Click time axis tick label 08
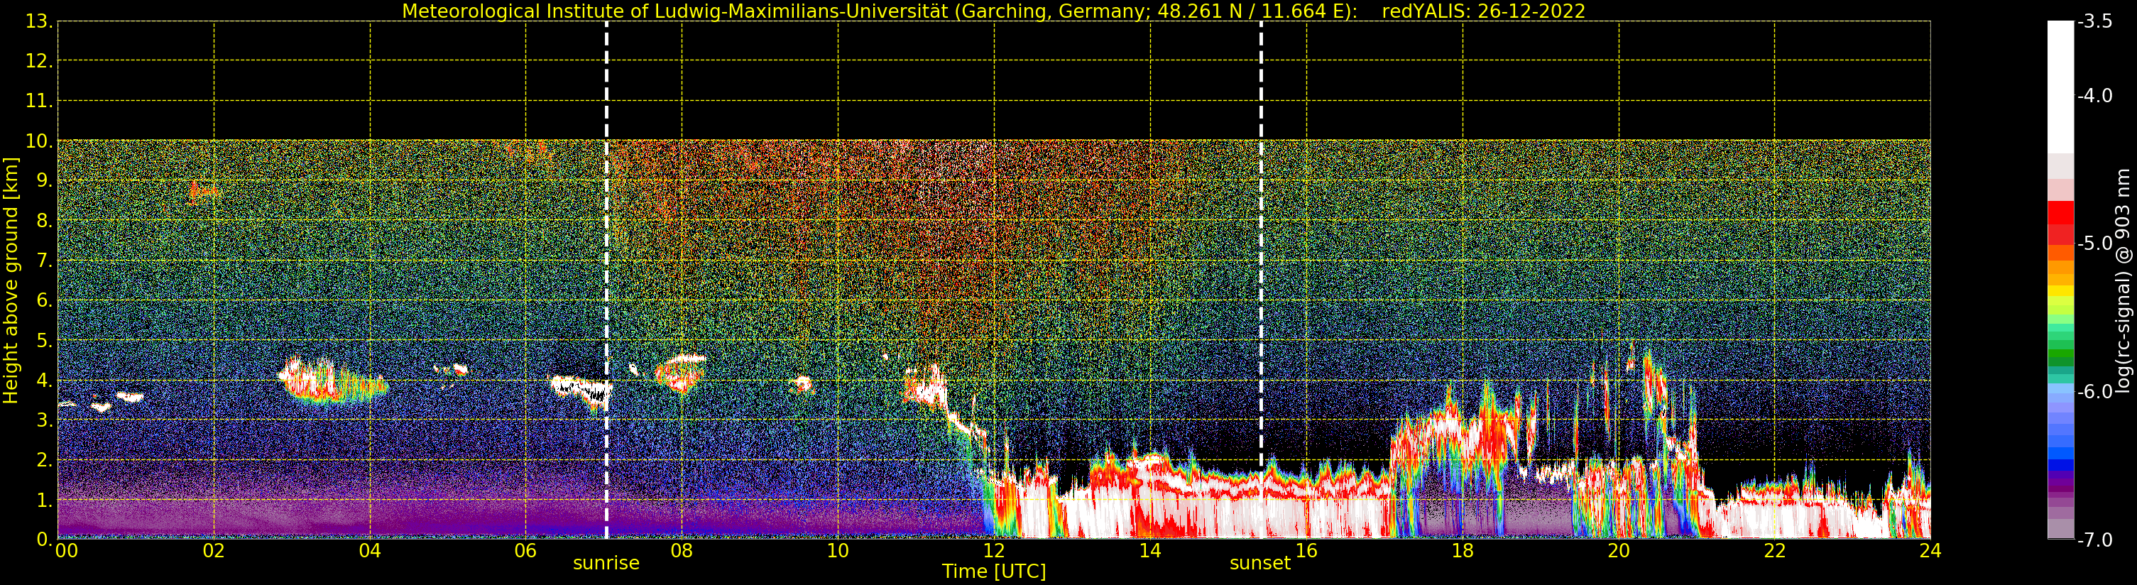Viewport: 2137px width, 585px height. pyautogui.click(x=682, y=551)
